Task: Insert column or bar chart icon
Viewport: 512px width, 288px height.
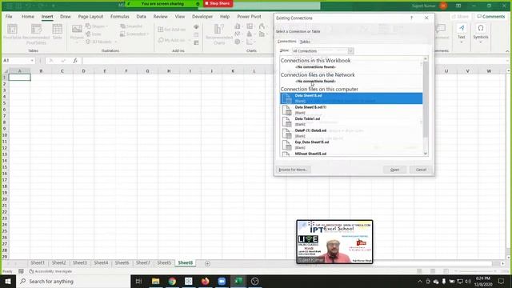Action: coord(238,26)
